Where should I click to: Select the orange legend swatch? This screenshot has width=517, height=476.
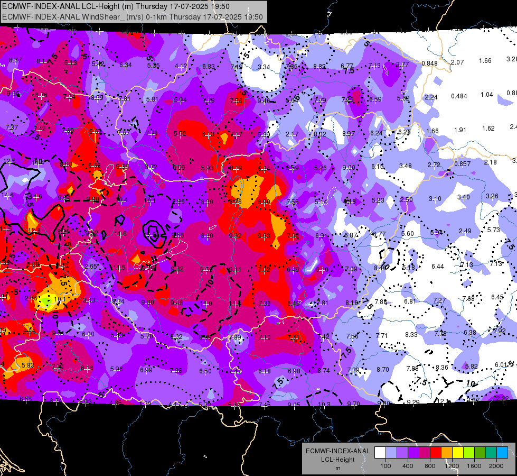pos(447,453)
